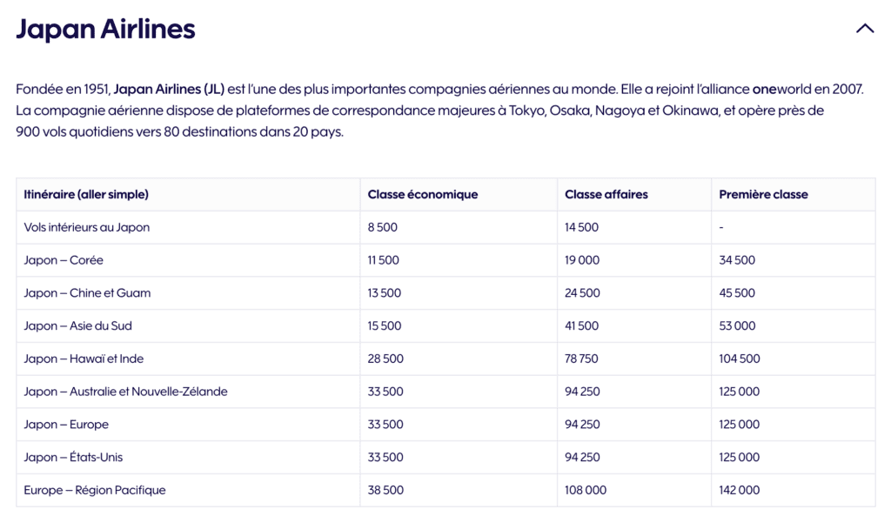891x523 pixels.
Task: Click the Première classe column header
Action: (763, 194)
